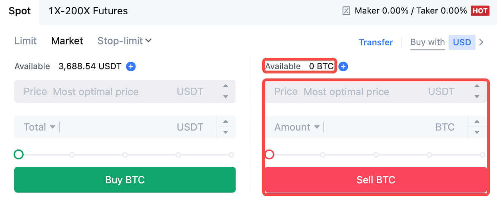Open the Amount unit dropdown
The image size is (497, 199).
317,127
